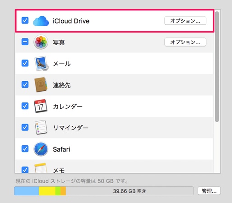
Task: Open 写真 オプション button
Action: tap(185, 42)
